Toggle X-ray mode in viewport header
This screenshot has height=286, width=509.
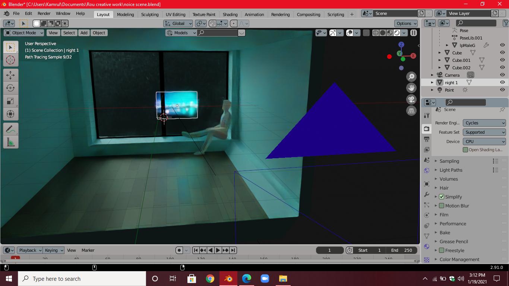[366, 33]
